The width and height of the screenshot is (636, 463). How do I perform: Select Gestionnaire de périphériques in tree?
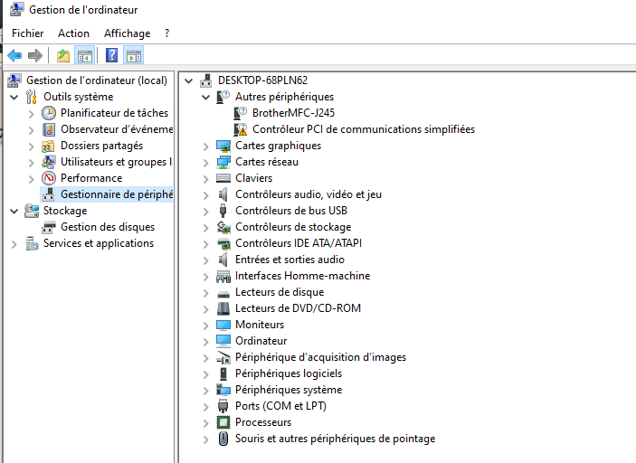[x=117, y=194]
